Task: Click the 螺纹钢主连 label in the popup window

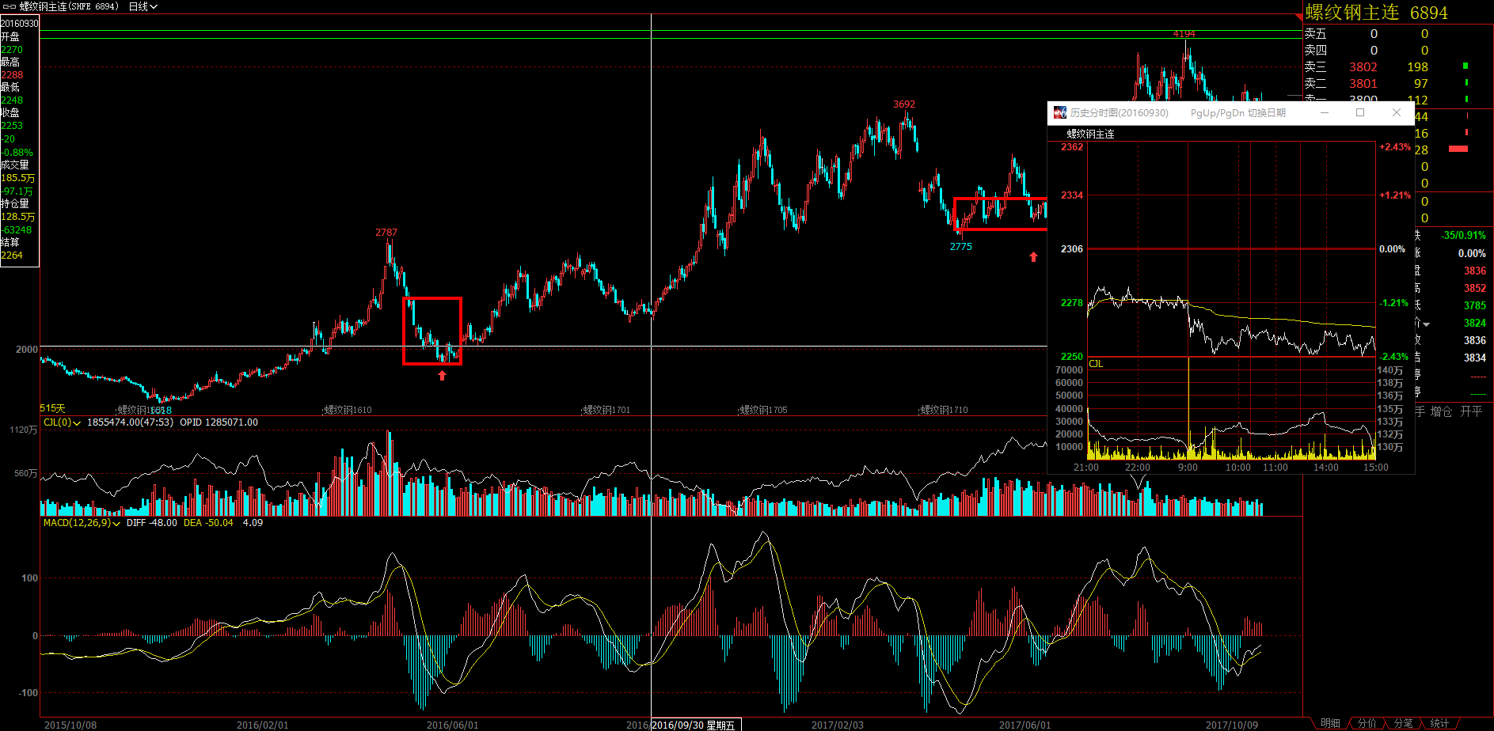Action: [x=1090, y=134]
